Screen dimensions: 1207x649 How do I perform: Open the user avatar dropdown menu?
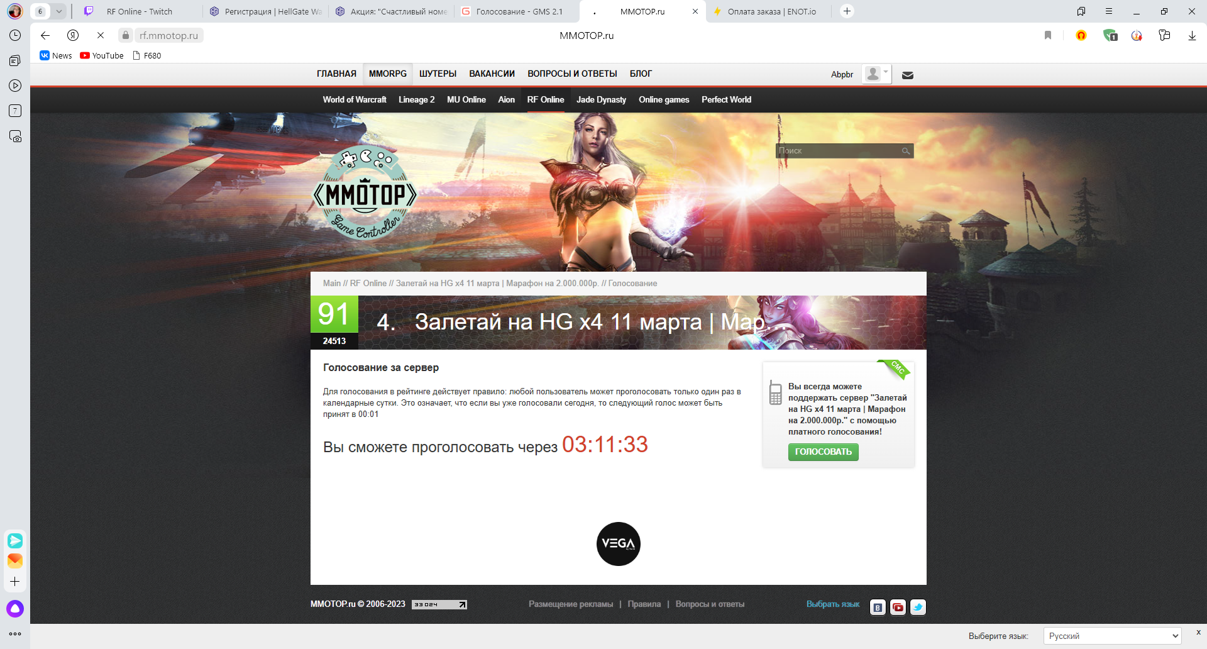(x=877, y=74)
